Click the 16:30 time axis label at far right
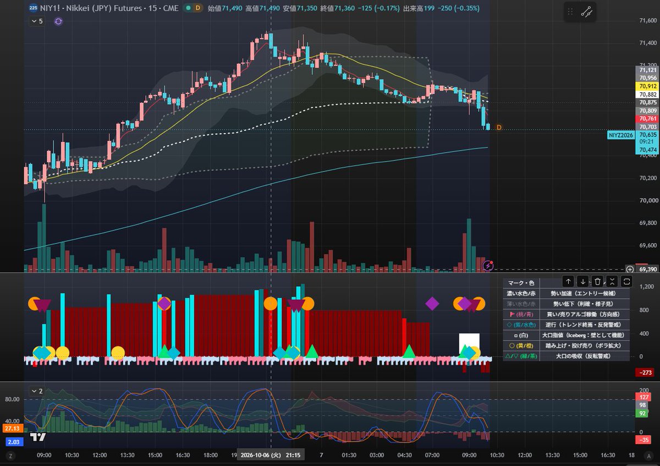 point(608,456)
